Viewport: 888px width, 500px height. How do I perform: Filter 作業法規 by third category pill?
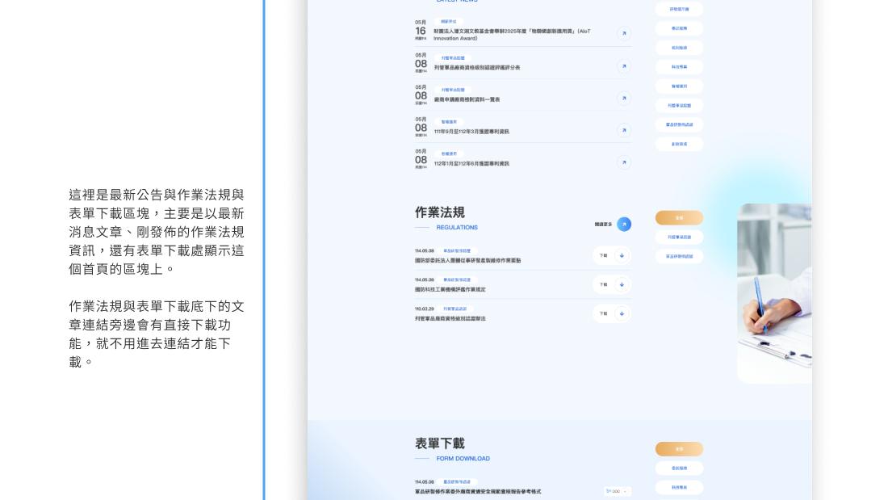pyautogui.click(x=679, y=257)
